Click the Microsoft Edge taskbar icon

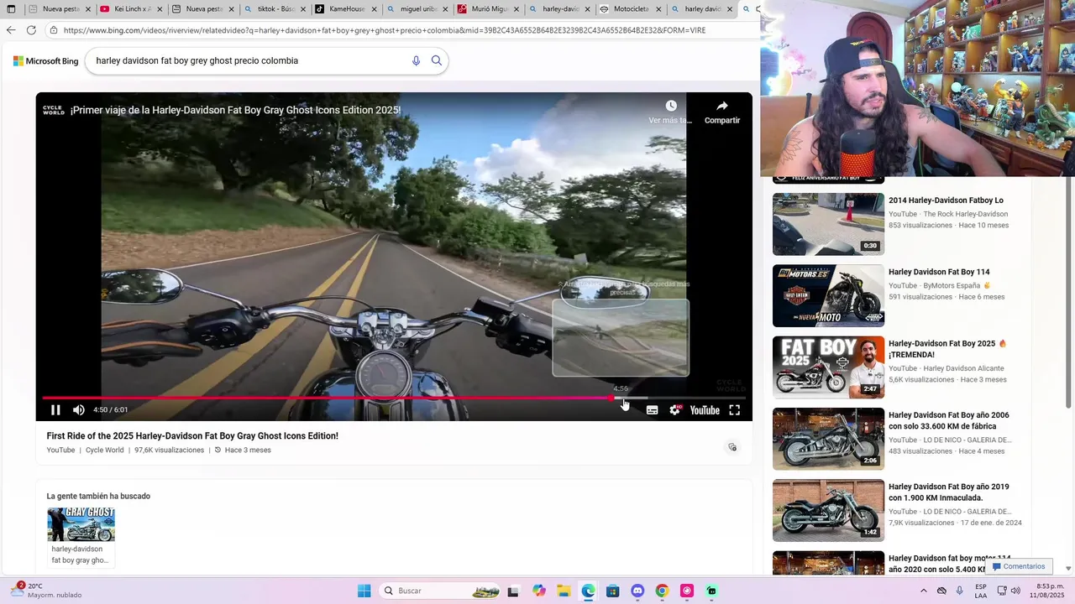[x=588, y=591]
